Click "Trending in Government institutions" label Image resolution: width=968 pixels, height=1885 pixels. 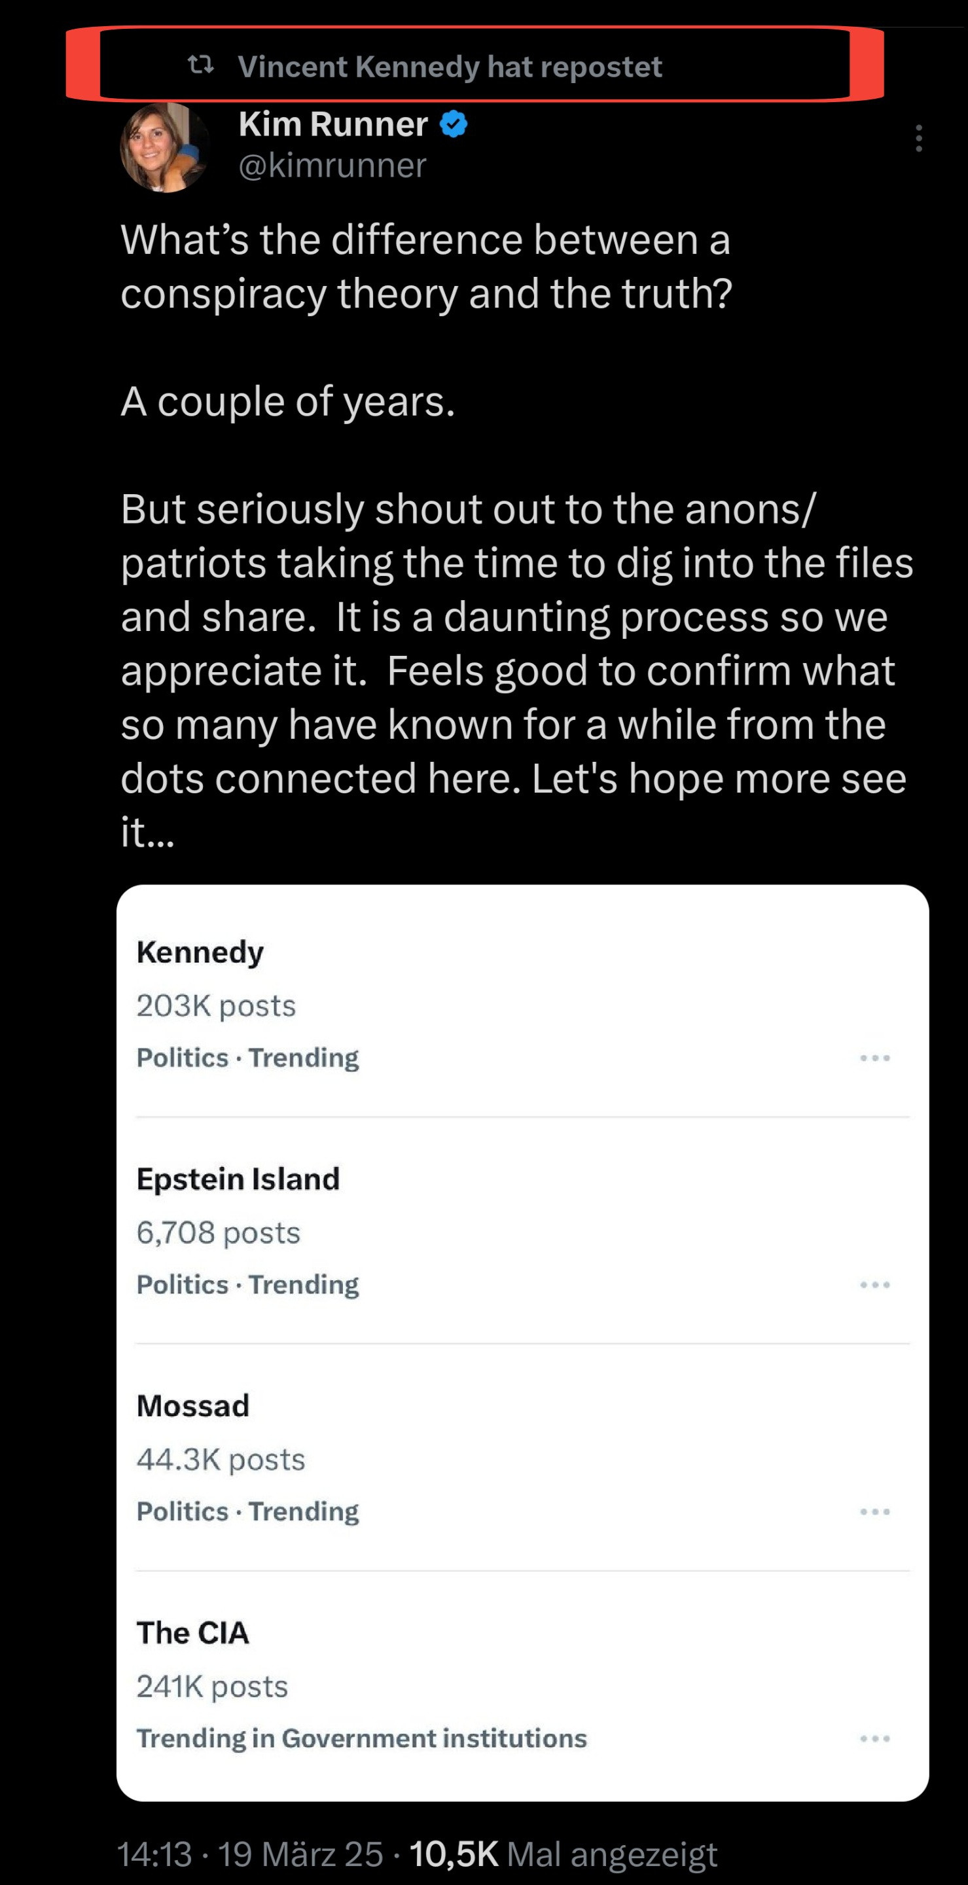point(361,1738)
